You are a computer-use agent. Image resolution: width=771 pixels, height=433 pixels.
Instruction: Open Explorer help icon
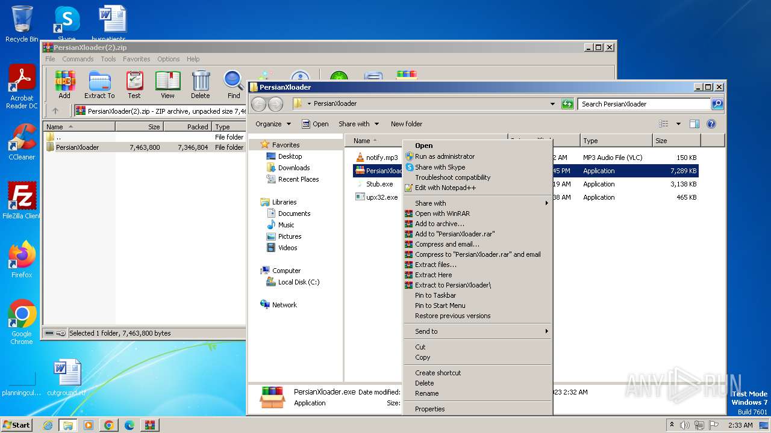[x=711, y=124]
